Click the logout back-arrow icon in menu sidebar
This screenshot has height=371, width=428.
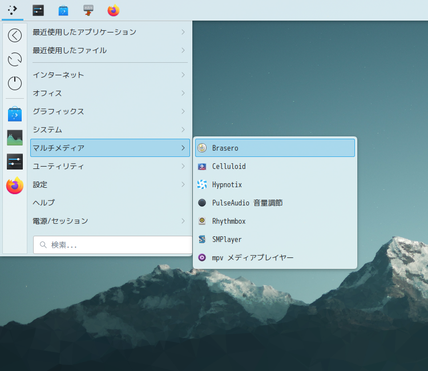point(15,35)
